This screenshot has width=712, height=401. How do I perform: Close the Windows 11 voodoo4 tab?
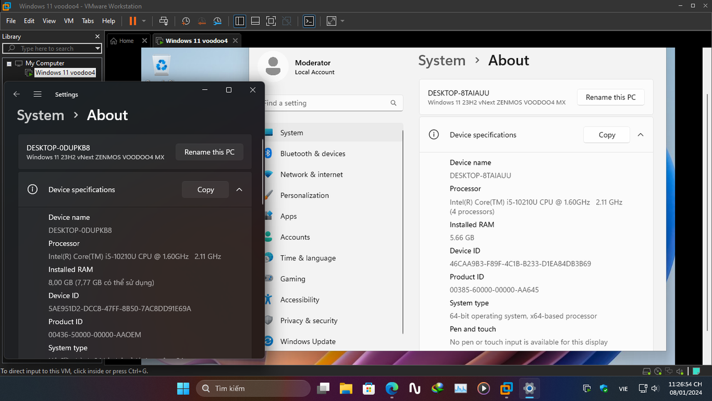(x=235, y=41)
